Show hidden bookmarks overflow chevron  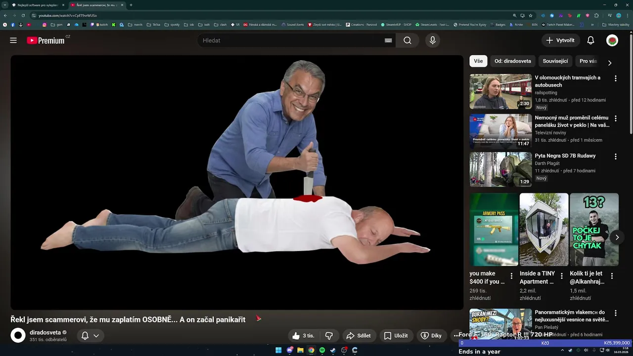tap(592, 24)
